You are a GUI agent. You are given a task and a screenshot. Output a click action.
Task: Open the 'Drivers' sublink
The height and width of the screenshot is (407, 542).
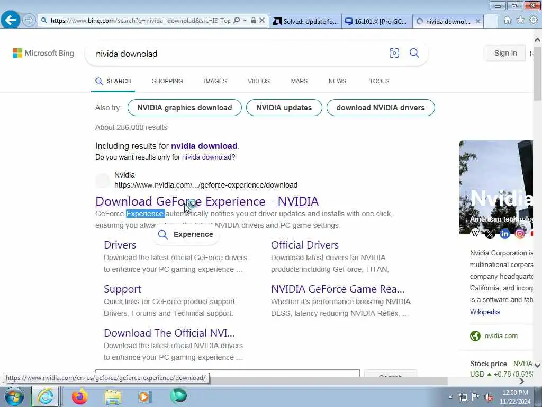coord(120,245)
